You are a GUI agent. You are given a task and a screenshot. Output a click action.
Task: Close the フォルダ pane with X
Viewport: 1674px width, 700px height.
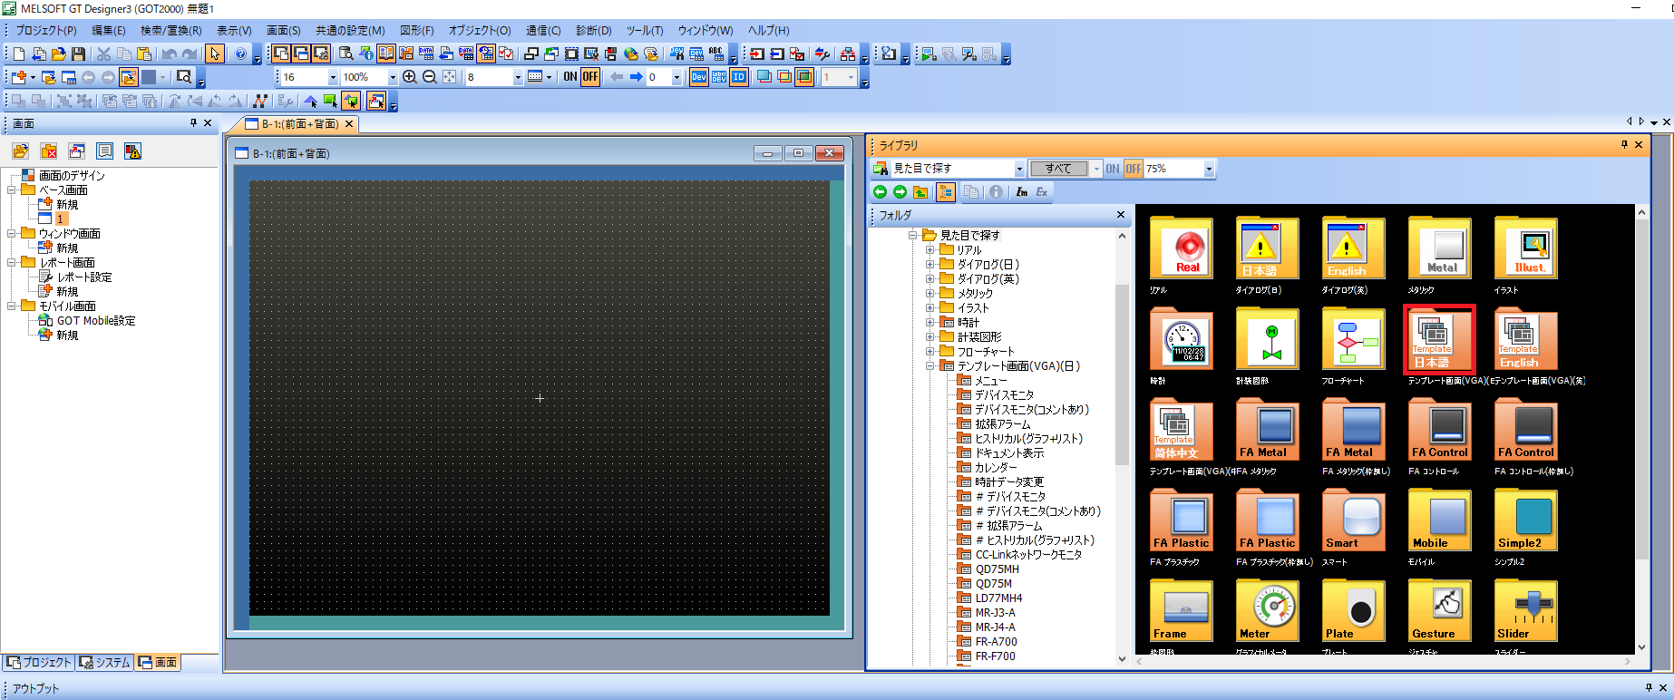point(1121,215)
